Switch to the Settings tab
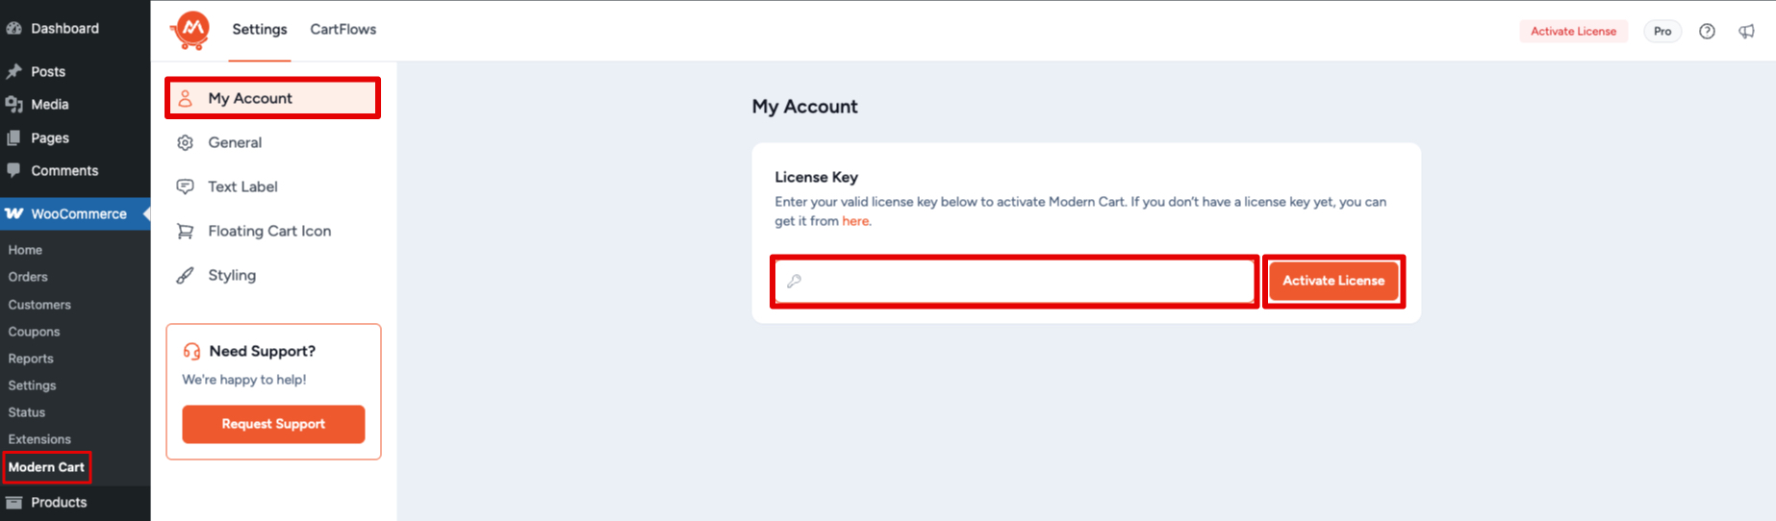Screen dimensions: 1776x521 coord(260,30)
